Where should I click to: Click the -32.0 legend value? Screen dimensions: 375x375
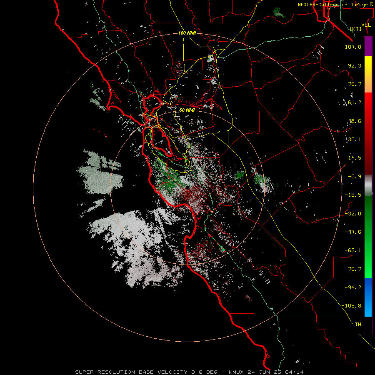point(353,214)
